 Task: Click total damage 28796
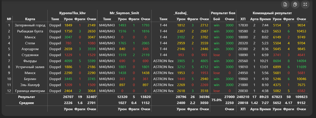point(181,97)
